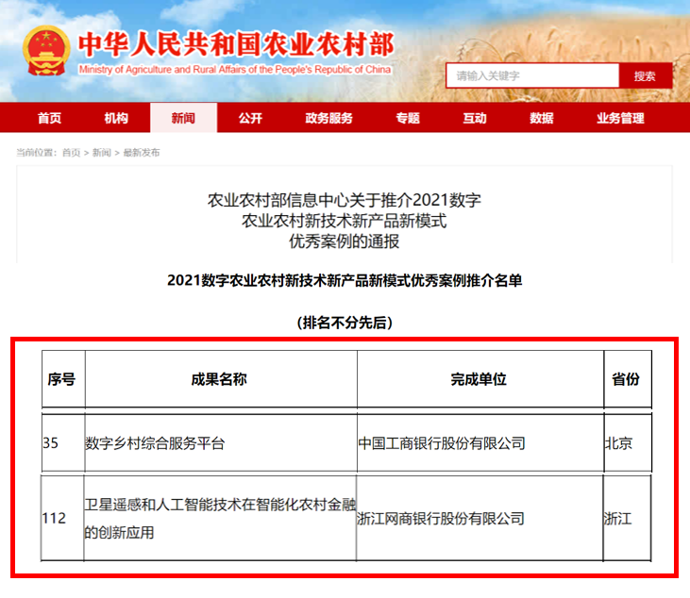Open the 公开 navigation item
The width and height of the screenshot is (690, 598).
(250, 118)
